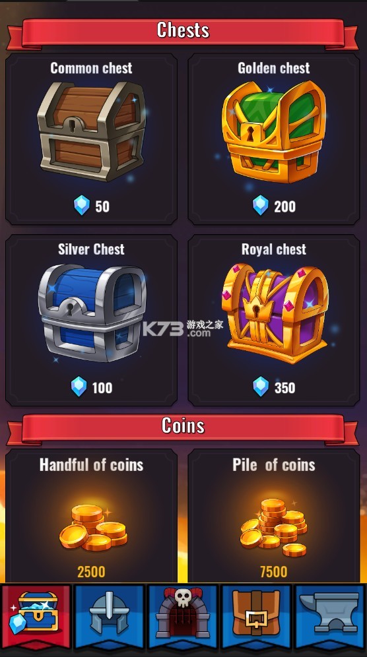Select the green Golden chest image
Image resolution: width=367 pixels, height=657 pixels.
point(274,131)
